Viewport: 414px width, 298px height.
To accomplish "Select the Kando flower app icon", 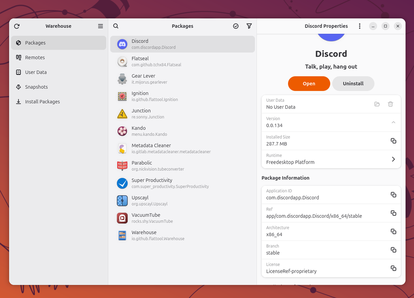I will (122, 131).
